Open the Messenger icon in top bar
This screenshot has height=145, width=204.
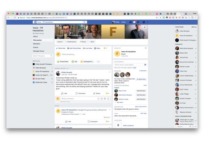[134, 22]
